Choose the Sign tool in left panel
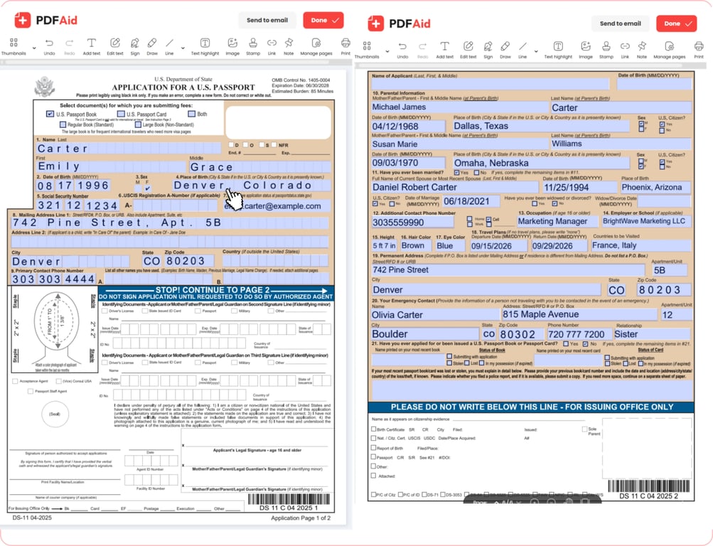 (x=134, y=47)
